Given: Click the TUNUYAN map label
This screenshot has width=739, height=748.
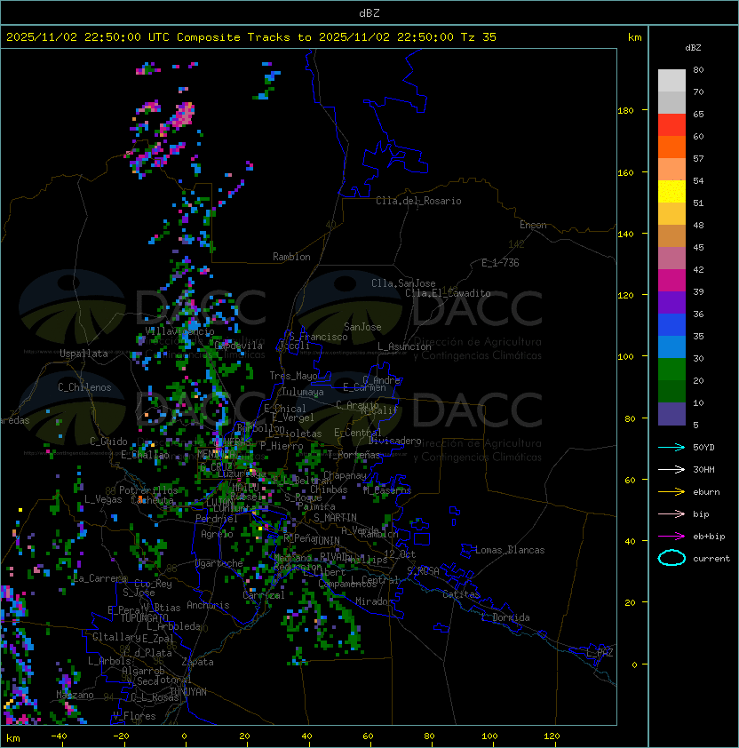Looking at the screenshot, I should (x=188, y=692).
